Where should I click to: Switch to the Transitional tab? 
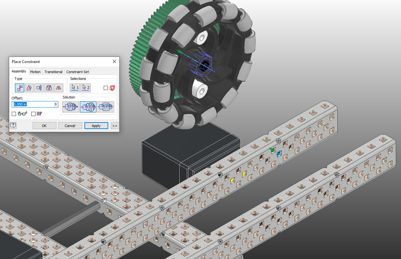[53, 72]
